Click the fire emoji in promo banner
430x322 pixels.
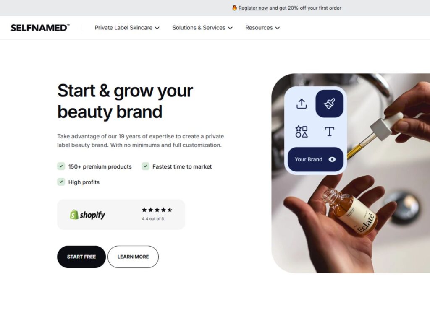coord(234,8)
